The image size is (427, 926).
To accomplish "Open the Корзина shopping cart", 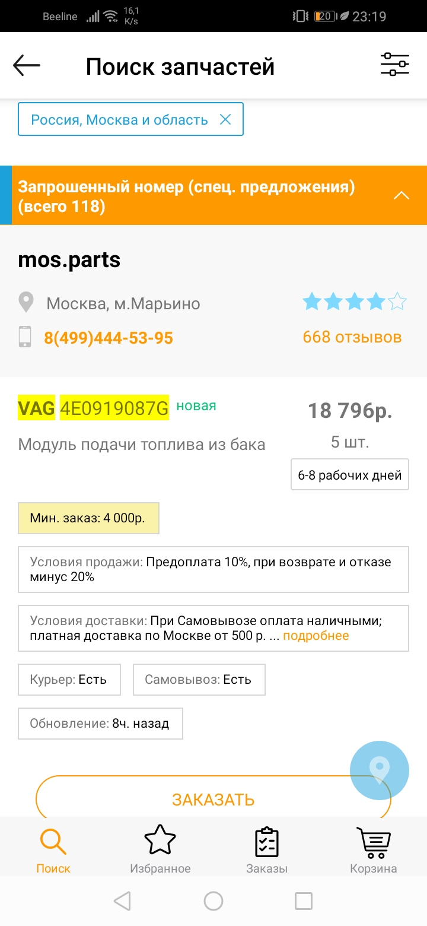I will pyautogui.click(x=374, y=850).
